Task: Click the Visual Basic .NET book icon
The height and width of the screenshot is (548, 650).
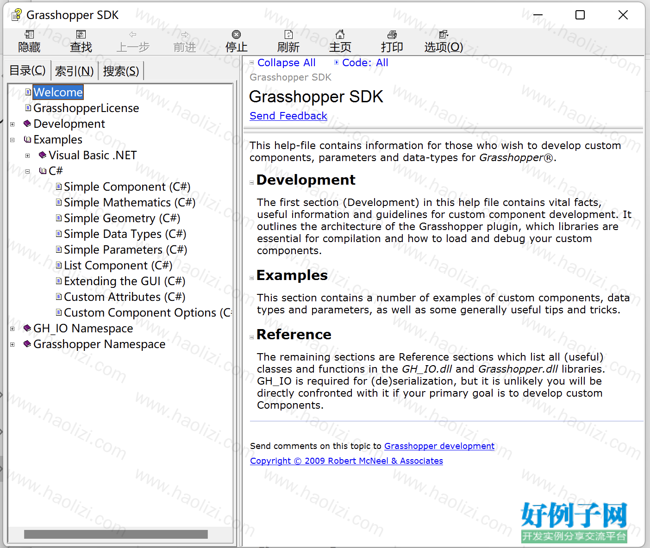Action: tap(43, 155)
